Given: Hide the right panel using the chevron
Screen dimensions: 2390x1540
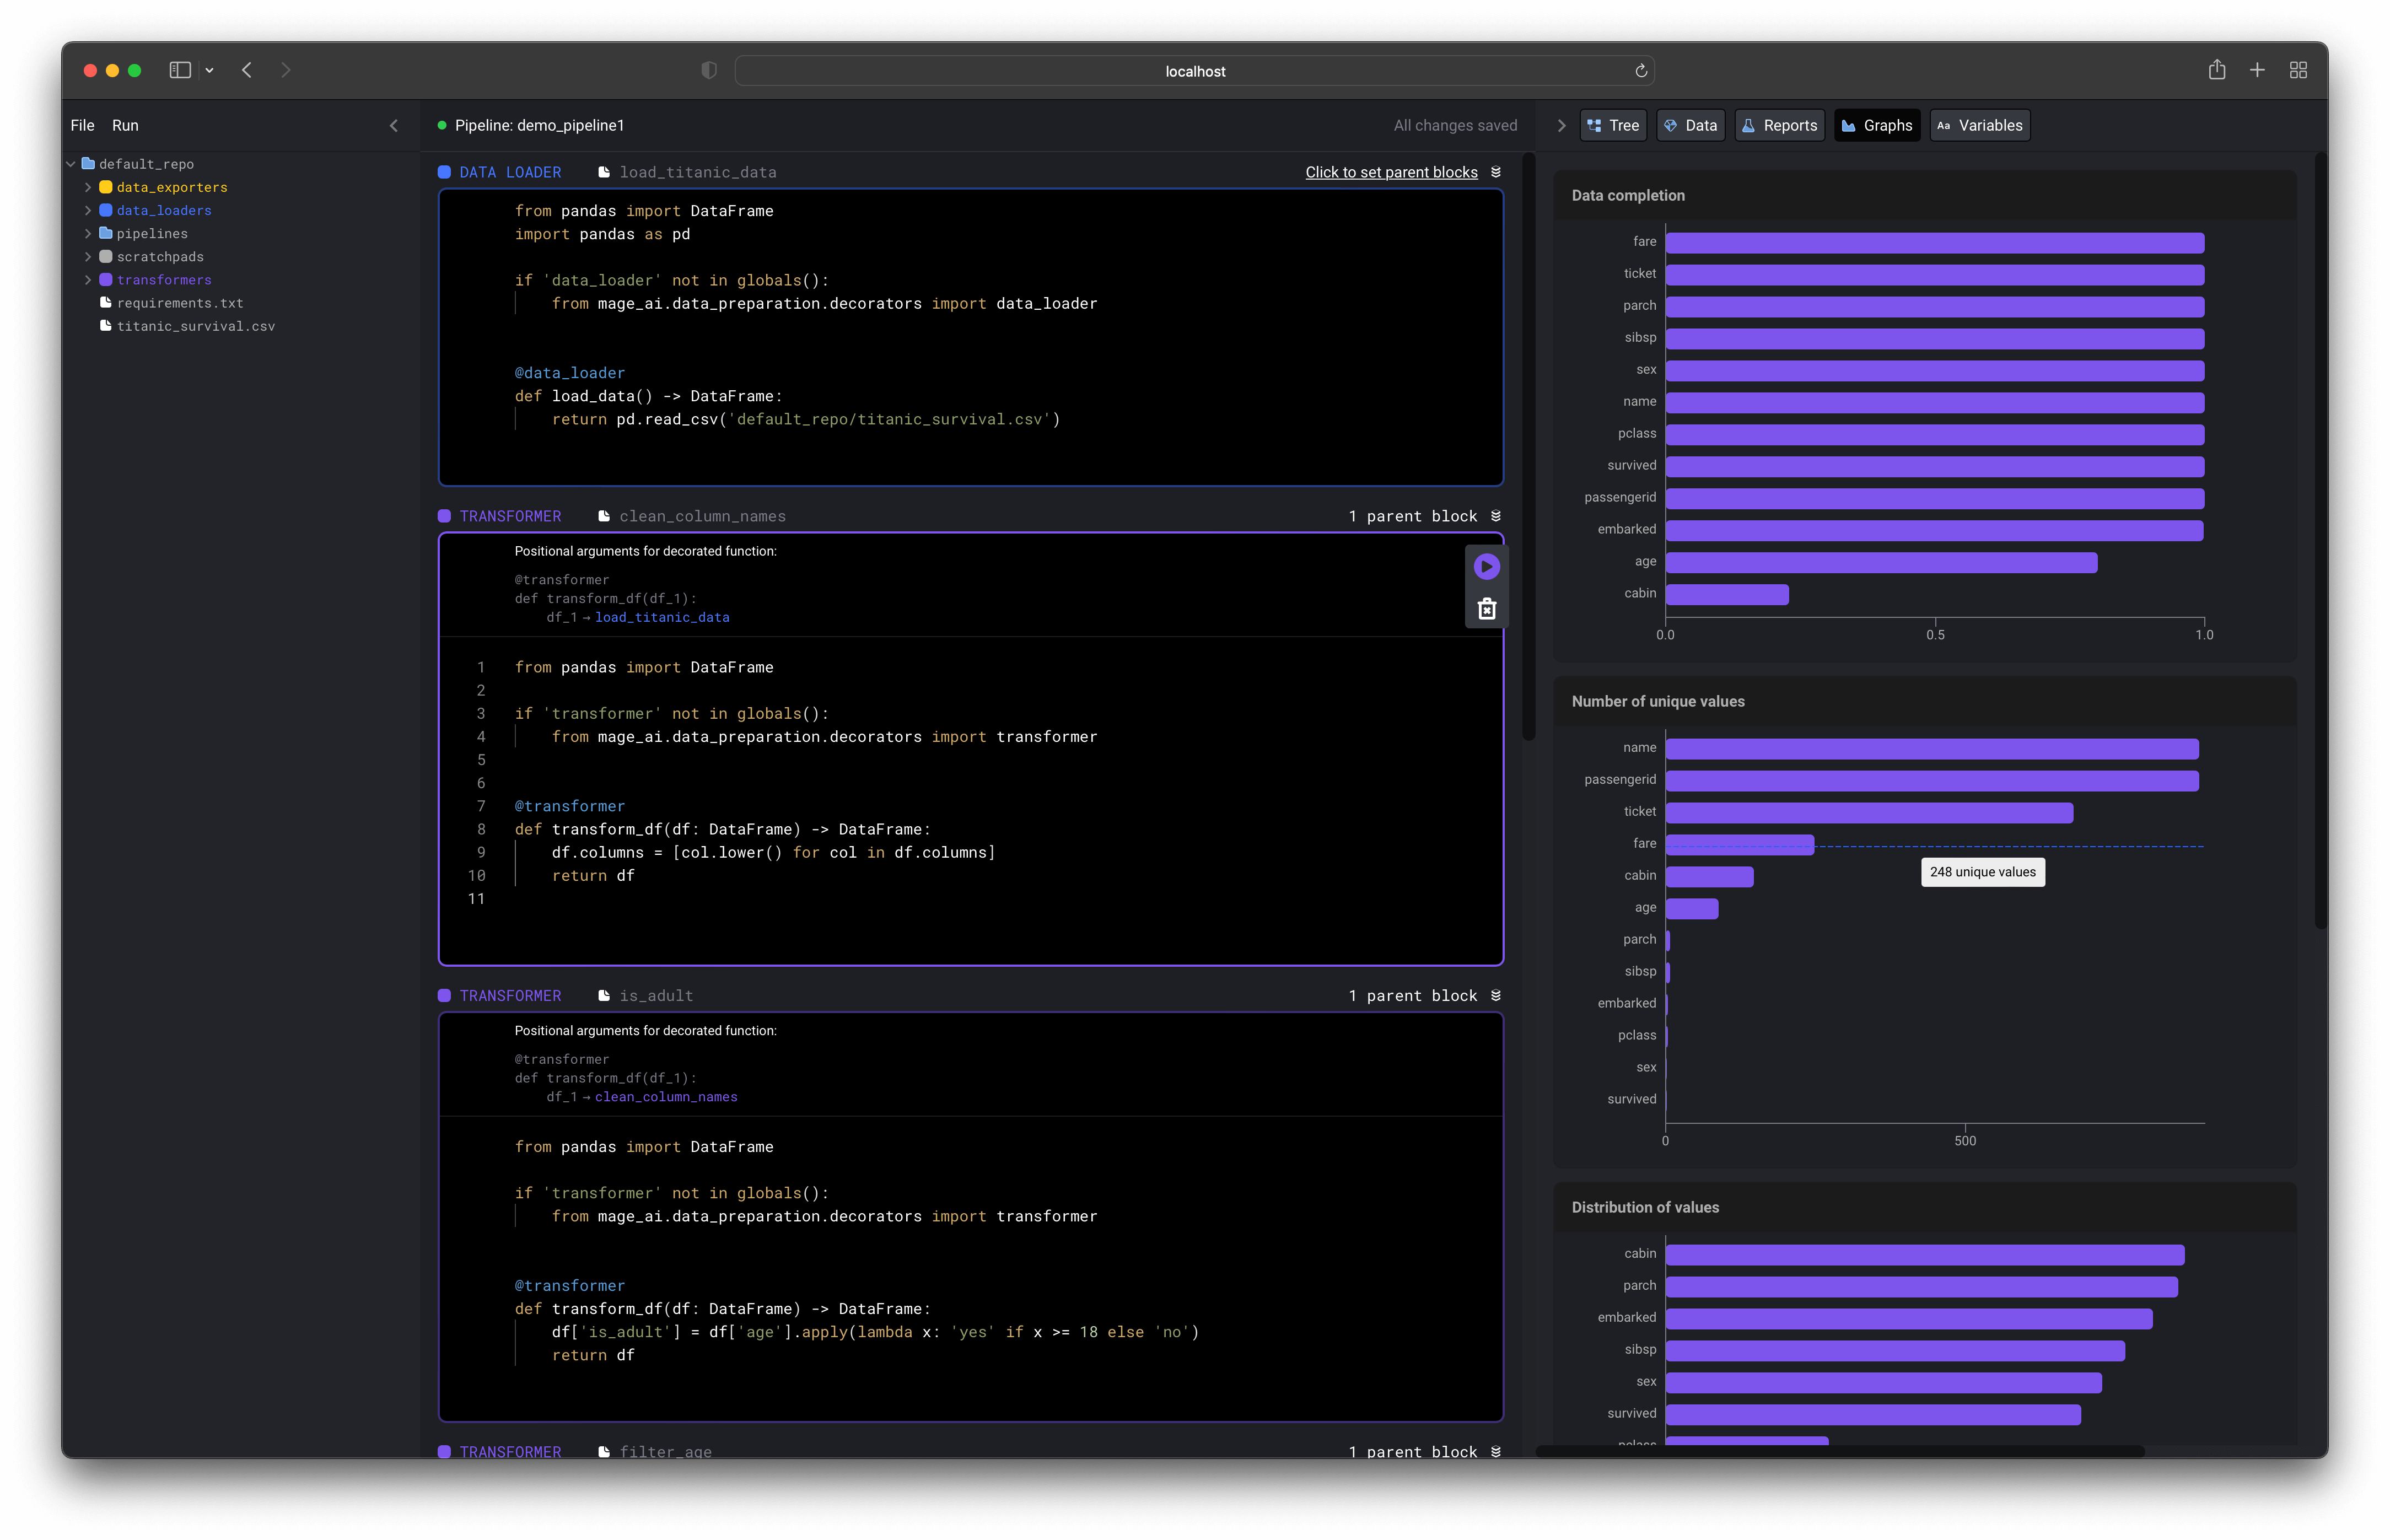Looking at the screenshot, I should [x=1561, y=126].
